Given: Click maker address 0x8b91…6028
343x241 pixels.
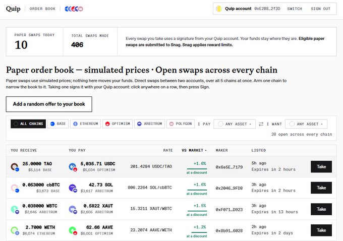Looking at the screenshot, I should pyautogui.click(x=229, y=230).
